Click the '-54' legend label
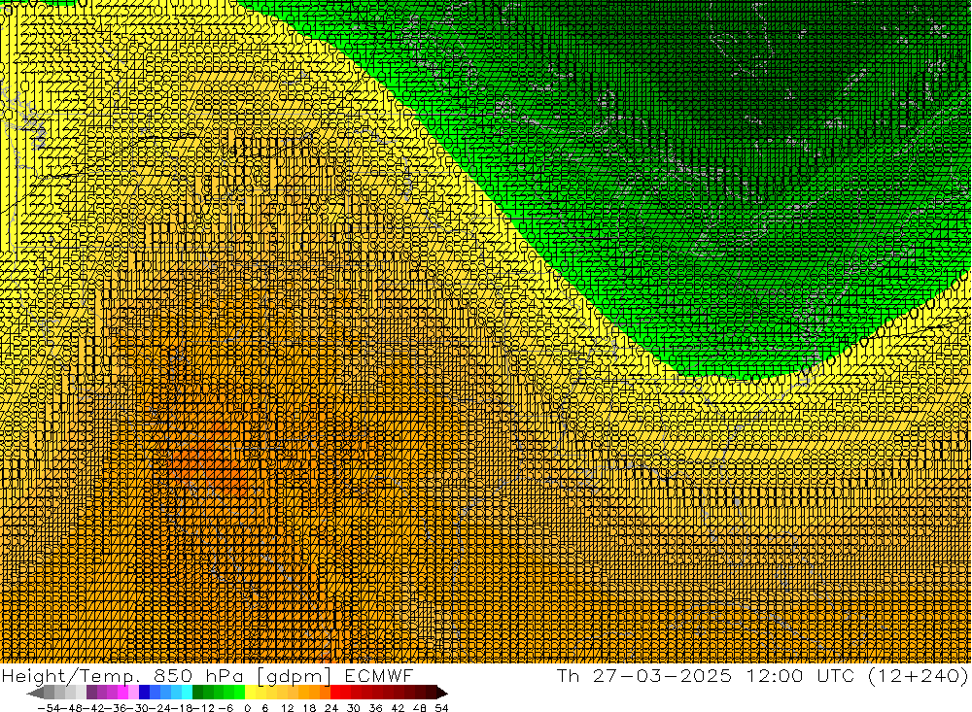 click(x=49, y=708)
